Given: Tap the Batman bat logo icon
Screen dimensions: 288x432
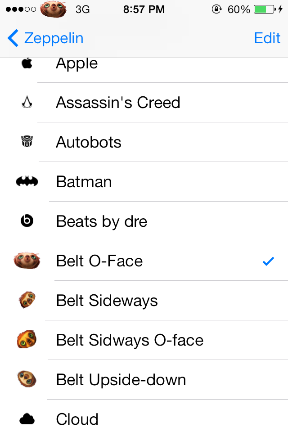Looking at the screenshot, I should pos(27,182).
